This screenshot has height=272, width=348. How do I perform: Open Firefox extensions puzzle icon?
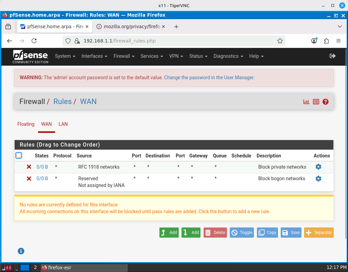click(326, 41)
